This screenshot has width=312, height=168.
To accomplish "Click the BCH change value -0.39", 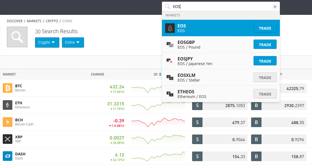I will pos(118,121).
